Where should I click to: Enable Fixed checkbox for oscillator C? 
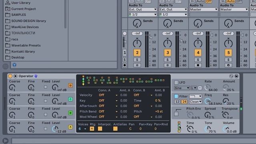click(46, 101)
